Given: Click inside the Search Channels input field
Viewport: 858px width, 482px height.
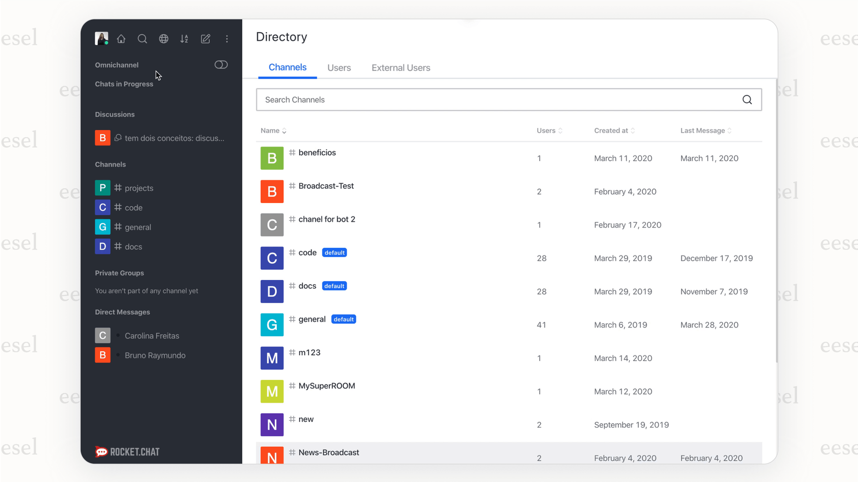Looking at the screenshot, I should [460, 99].
